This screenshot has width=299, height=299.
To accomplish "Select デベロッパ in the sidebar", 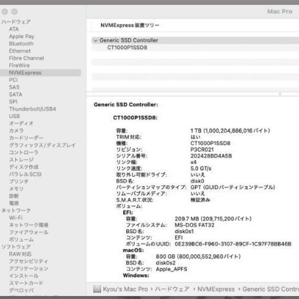I will [22, 290].
